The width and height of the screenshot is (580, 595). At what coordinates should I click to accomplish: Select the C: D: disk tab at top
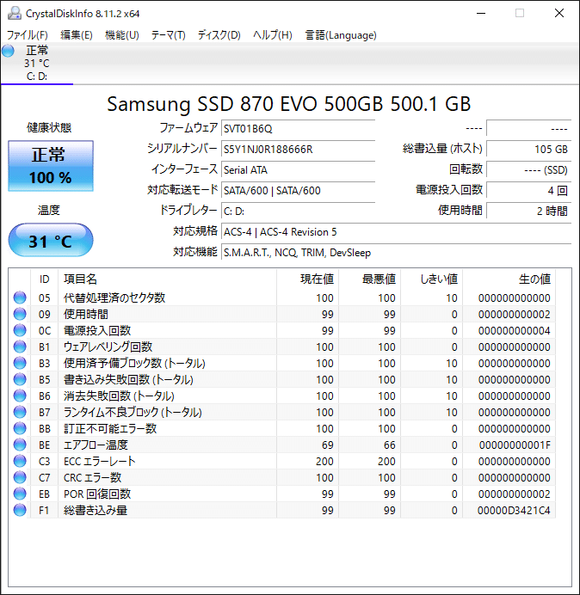[37, 63]
